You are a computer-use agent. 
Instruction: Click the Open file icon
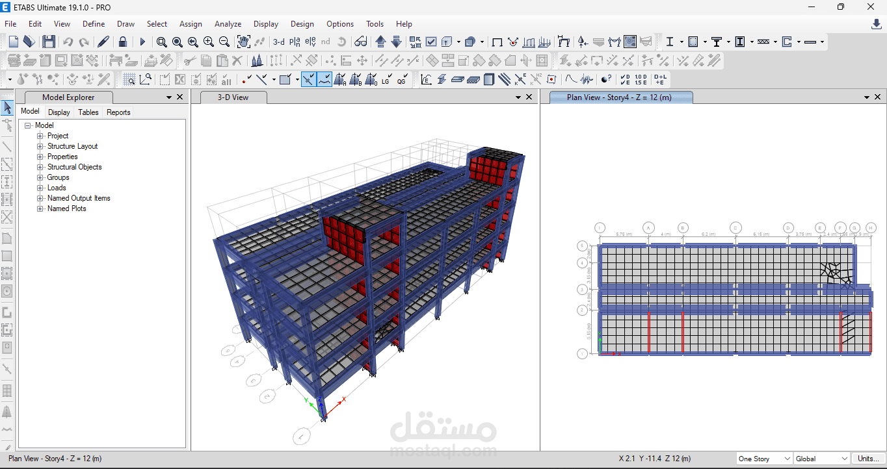click(x=29, y=42)
